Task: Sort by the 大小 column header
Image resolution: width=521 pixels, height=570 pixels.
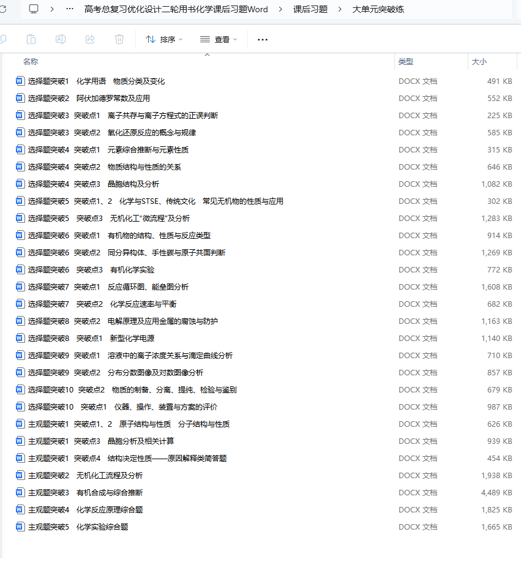Action: pyautogui.click(x=479, y=62)
